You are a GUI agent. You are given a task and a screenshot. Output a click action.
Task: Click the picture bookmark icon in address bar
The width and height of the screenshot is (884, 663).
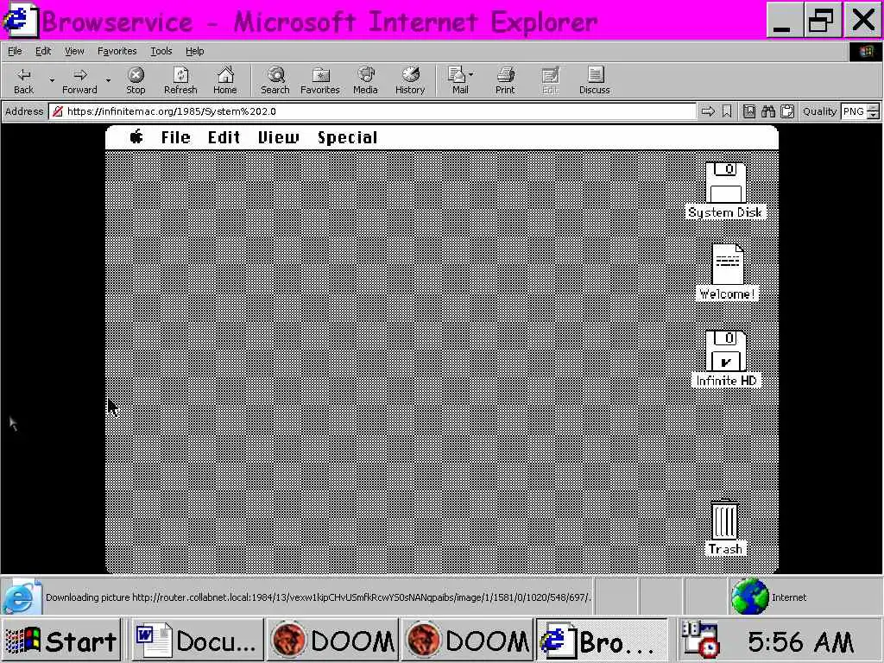point(748,111)
